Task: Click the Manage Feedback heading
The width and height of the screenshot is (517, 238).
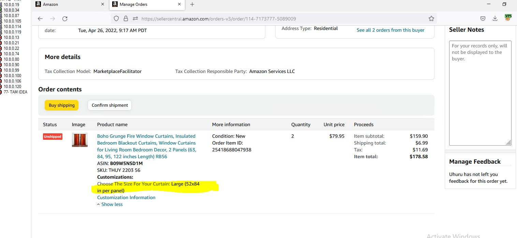Action: pos(475,162)
